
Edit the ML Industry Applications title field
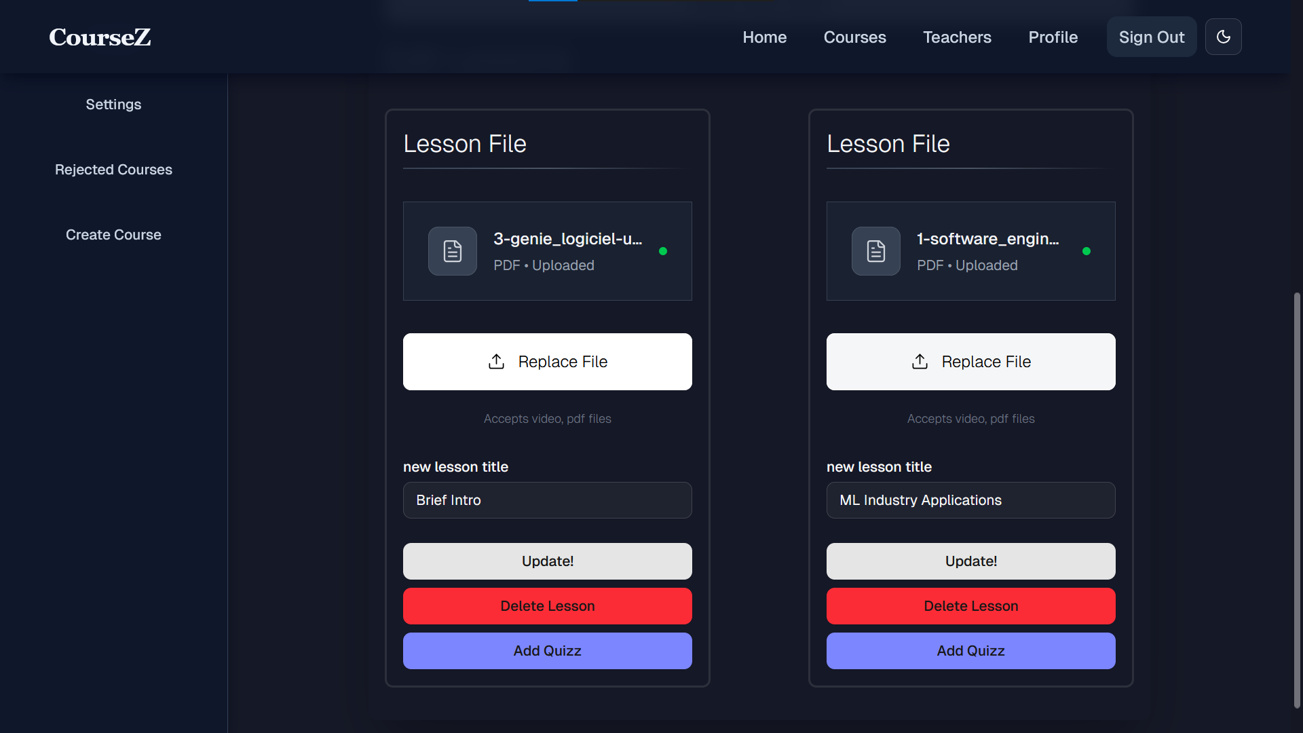point(971,500)
